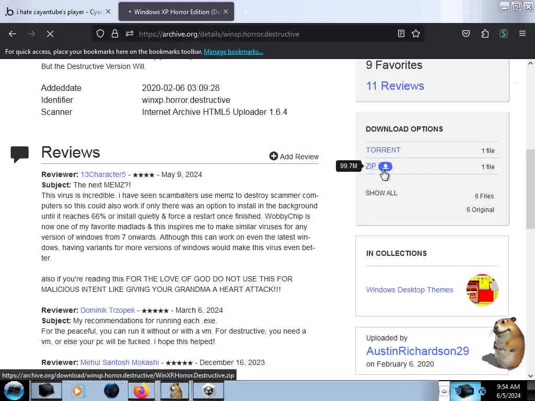Click the page vertical scrollbar thumb
Viewport: 535px width, 401px height.
click(x=531, y=188)
